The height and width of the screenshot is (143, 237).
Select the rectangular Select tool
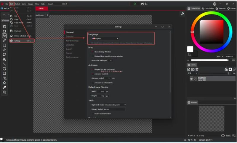tap(4, 45)
